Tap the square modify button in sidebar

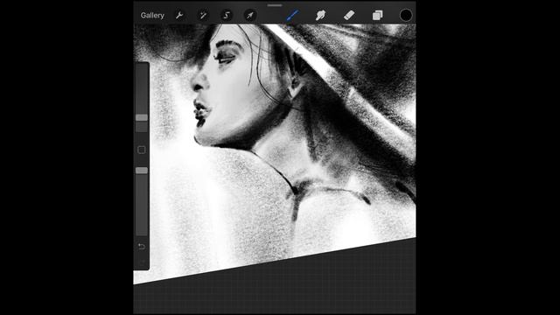coord(142,150)
